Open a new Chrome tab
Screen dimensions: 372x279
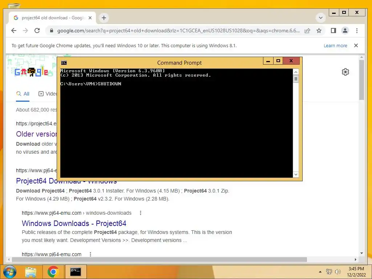point(104,18)
